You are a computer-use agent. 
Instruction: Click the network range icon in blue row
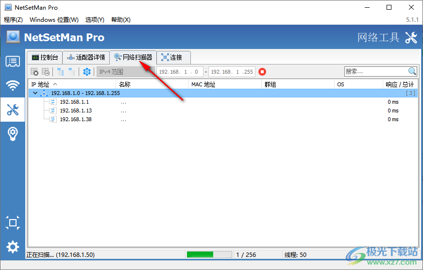(44, 93)
